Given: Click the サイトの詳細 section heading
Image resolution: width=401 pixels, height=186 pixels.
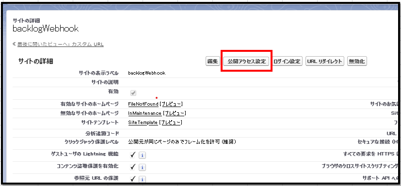Looking at the screenshot, I should 36,62.
